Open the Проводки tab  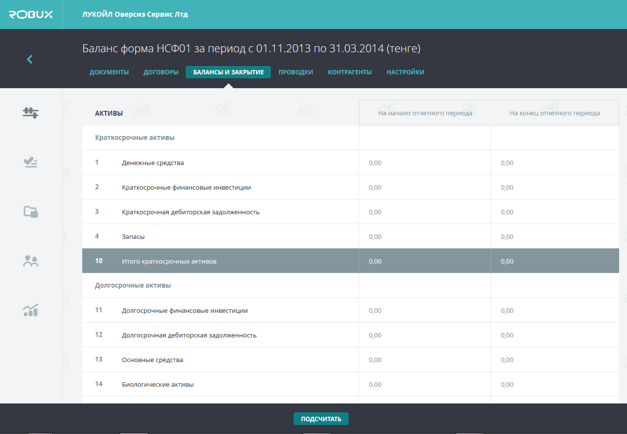click(x=296, y=72)
